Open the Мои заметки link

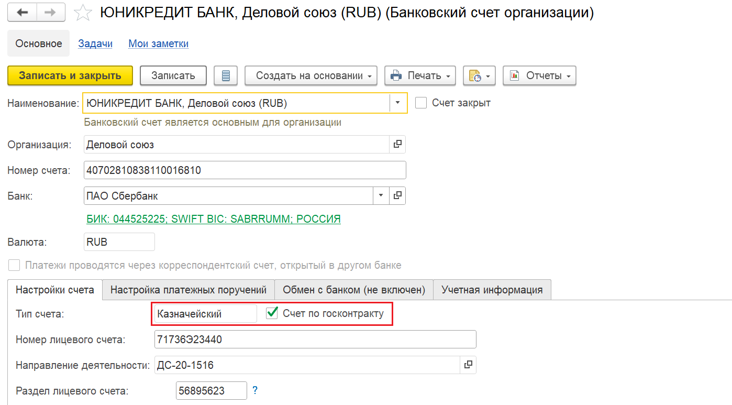click(x=159, y=43)
